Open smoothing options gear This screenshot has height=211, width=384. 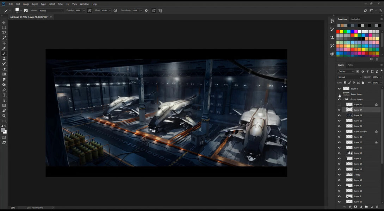(147, 11)
